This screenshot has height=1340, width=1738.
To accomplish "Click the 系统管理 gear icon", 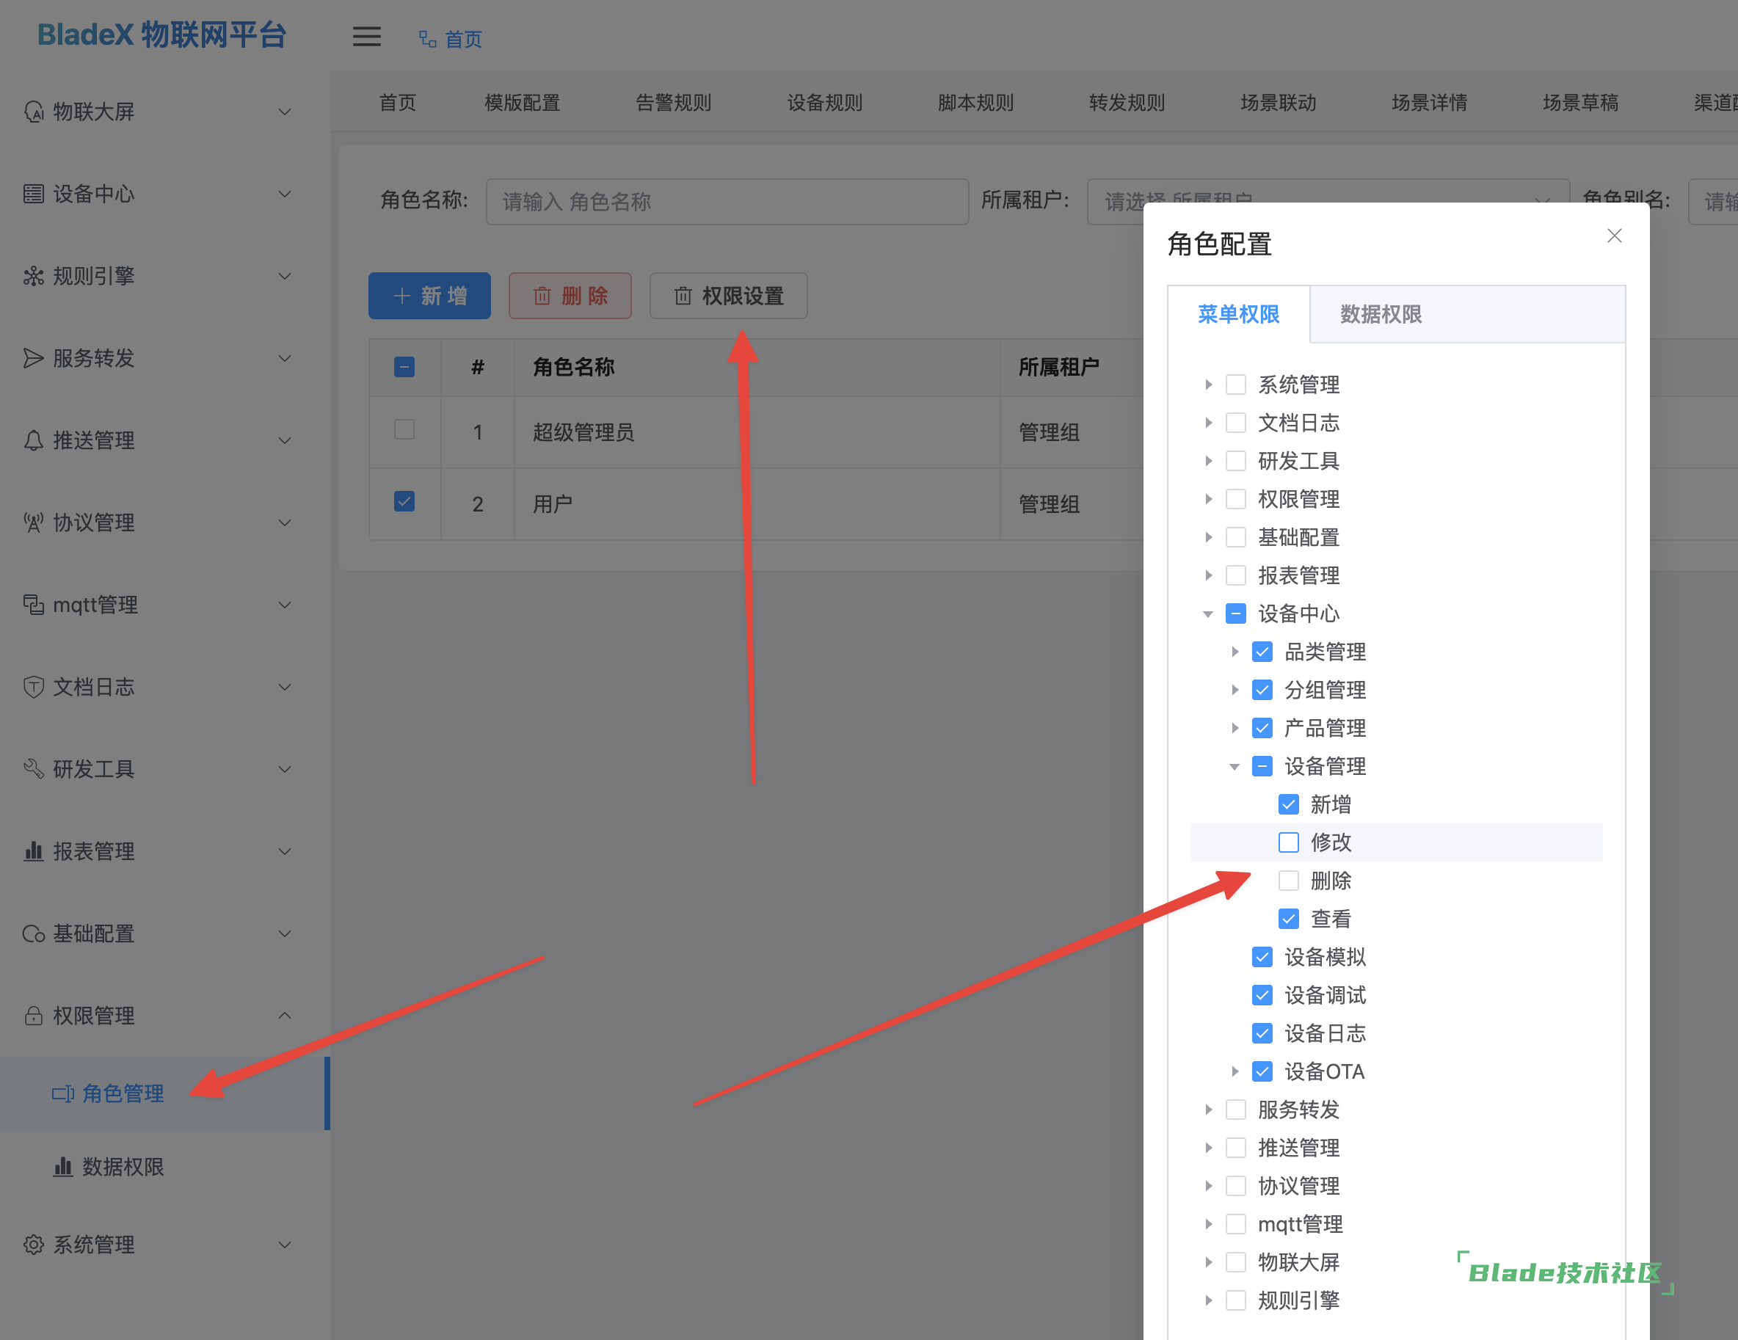I will 32,1245.
